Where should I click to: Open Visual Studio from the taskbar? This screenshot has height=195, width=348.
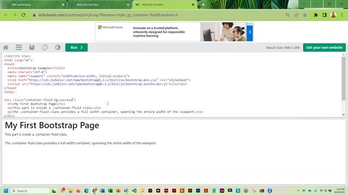pyautogui.click(x=126, y=191)
